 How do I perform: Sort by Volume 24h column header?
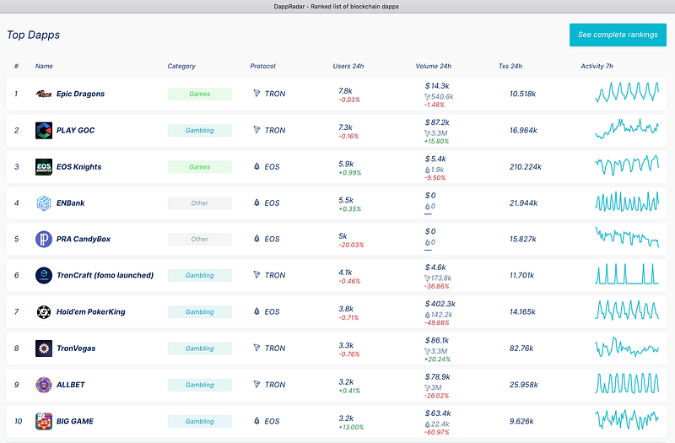pyautogui.click(x=433, y=67)
